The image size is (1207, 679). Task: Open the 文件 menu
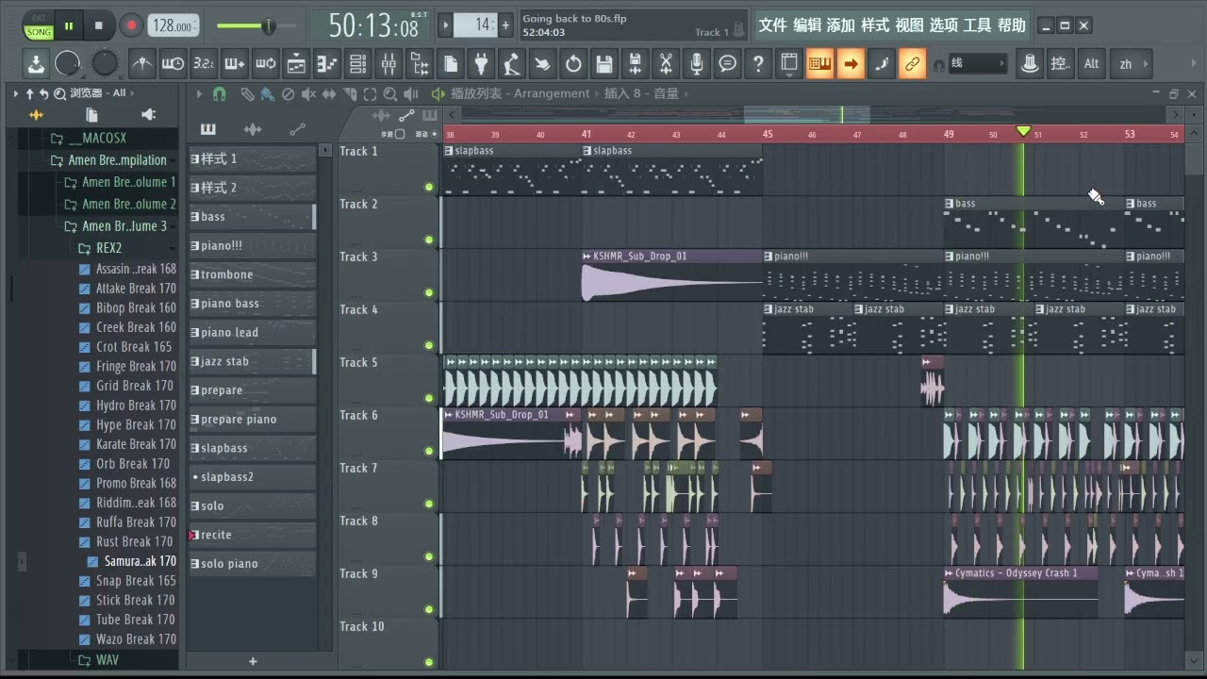[x=772, y=25]
